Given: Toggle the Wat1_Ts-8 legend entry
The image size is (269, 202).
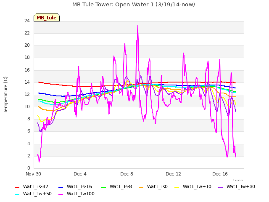Looking at the screenshot, I should coord(116,186).
